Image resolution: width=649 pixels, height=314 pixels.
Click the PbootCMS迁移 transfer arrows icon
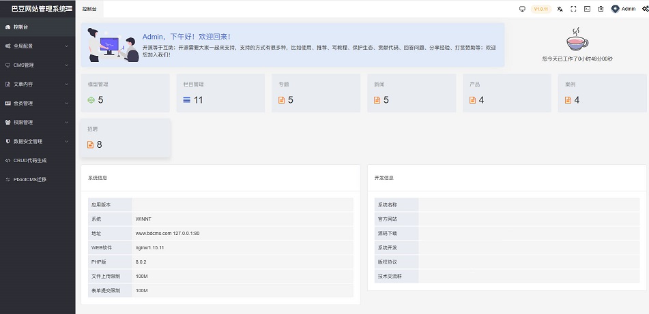[x=8, y=180]
